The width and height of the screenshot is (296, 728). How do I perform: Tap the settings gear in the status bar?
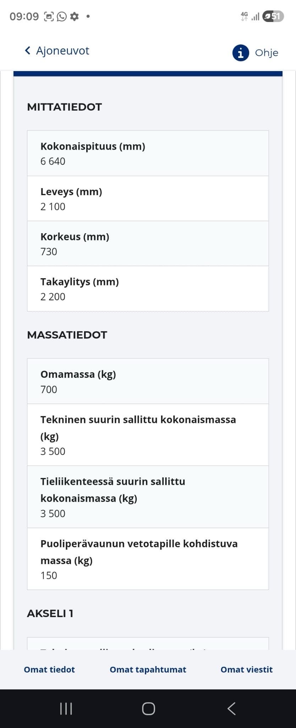coord(75,16)
